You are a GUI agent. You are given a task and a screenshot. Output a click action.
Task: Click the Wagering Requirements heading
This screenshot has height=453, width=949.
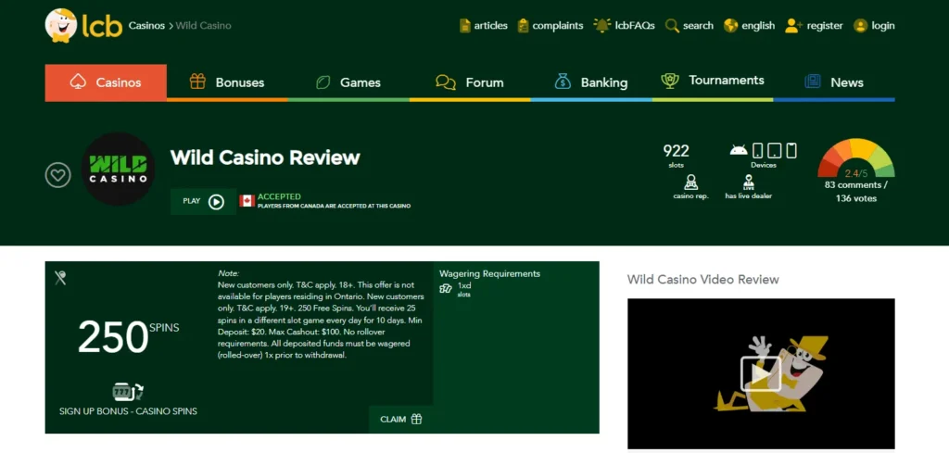tap(489, 273)
